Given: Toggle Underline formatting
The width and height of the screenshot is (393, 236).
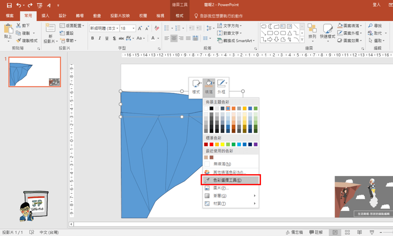Looking at the screenshot, I should (x=107, y=38).
